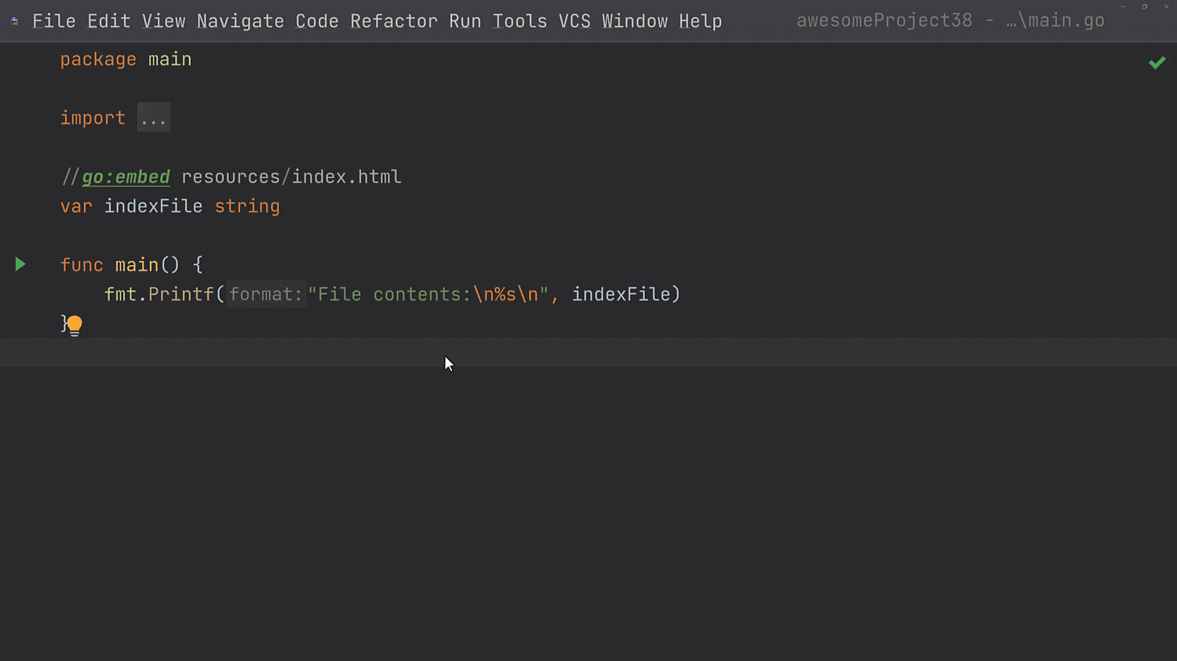
Task: Expand the folded import statement
Action: tap(153, 117)
